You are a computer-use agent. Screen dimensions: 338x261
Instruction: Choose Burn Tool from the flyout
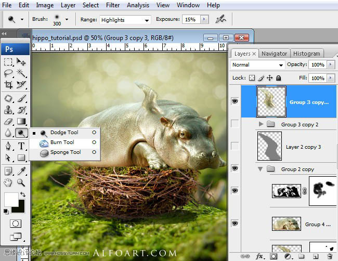click(62, 142)
